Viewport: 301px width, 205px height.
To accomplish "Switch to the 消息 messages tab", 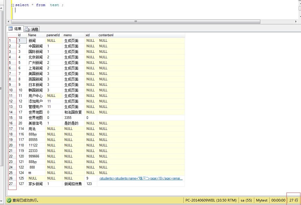I will pyautogui.click(x=32, y=29).
